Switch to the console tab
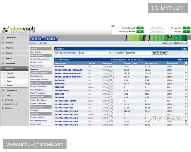Screen dimensions: 191x152 37,39
